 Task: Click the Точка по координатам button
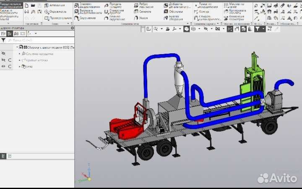coord(205,5)
